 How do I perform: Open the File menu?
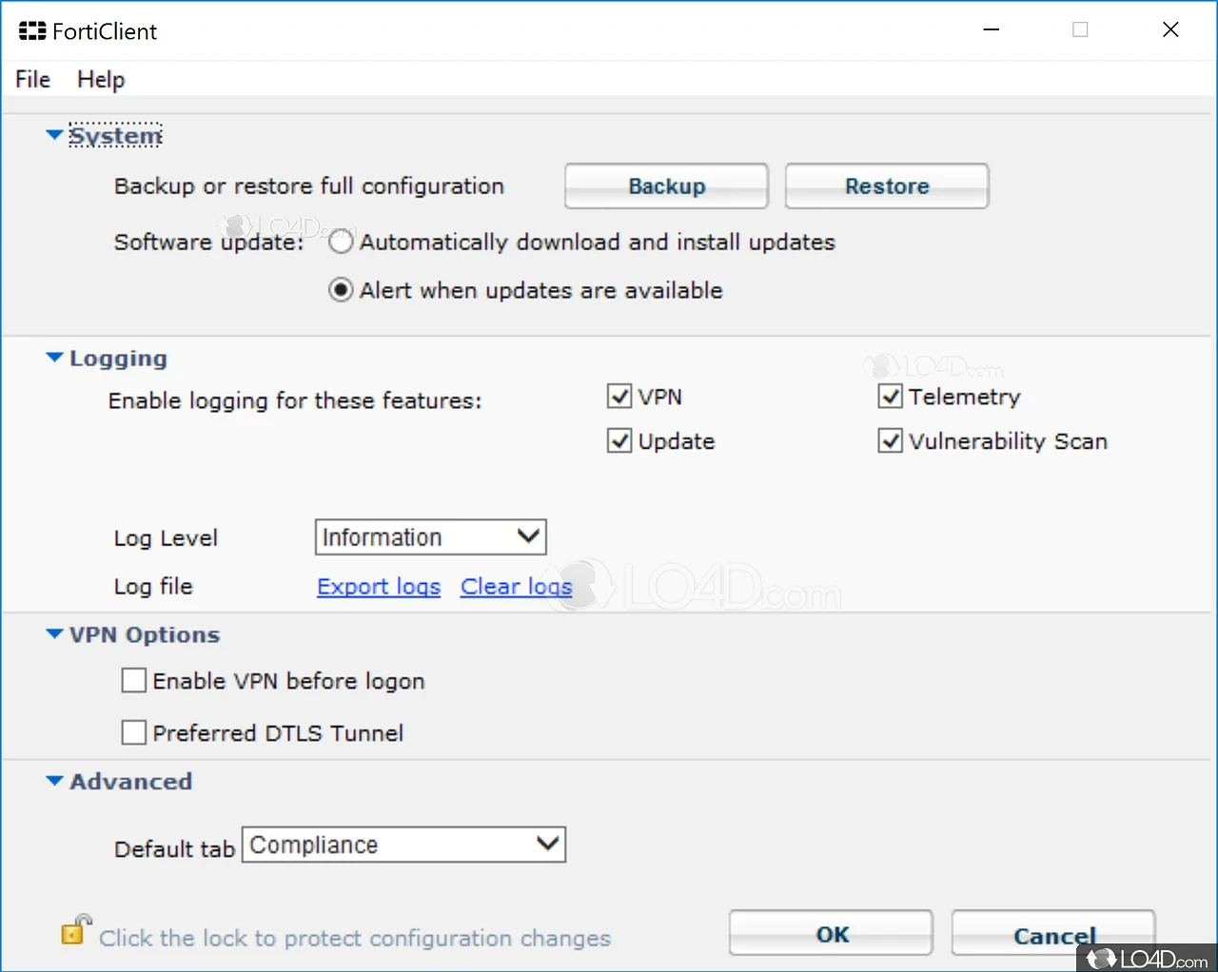click(32, 79)
